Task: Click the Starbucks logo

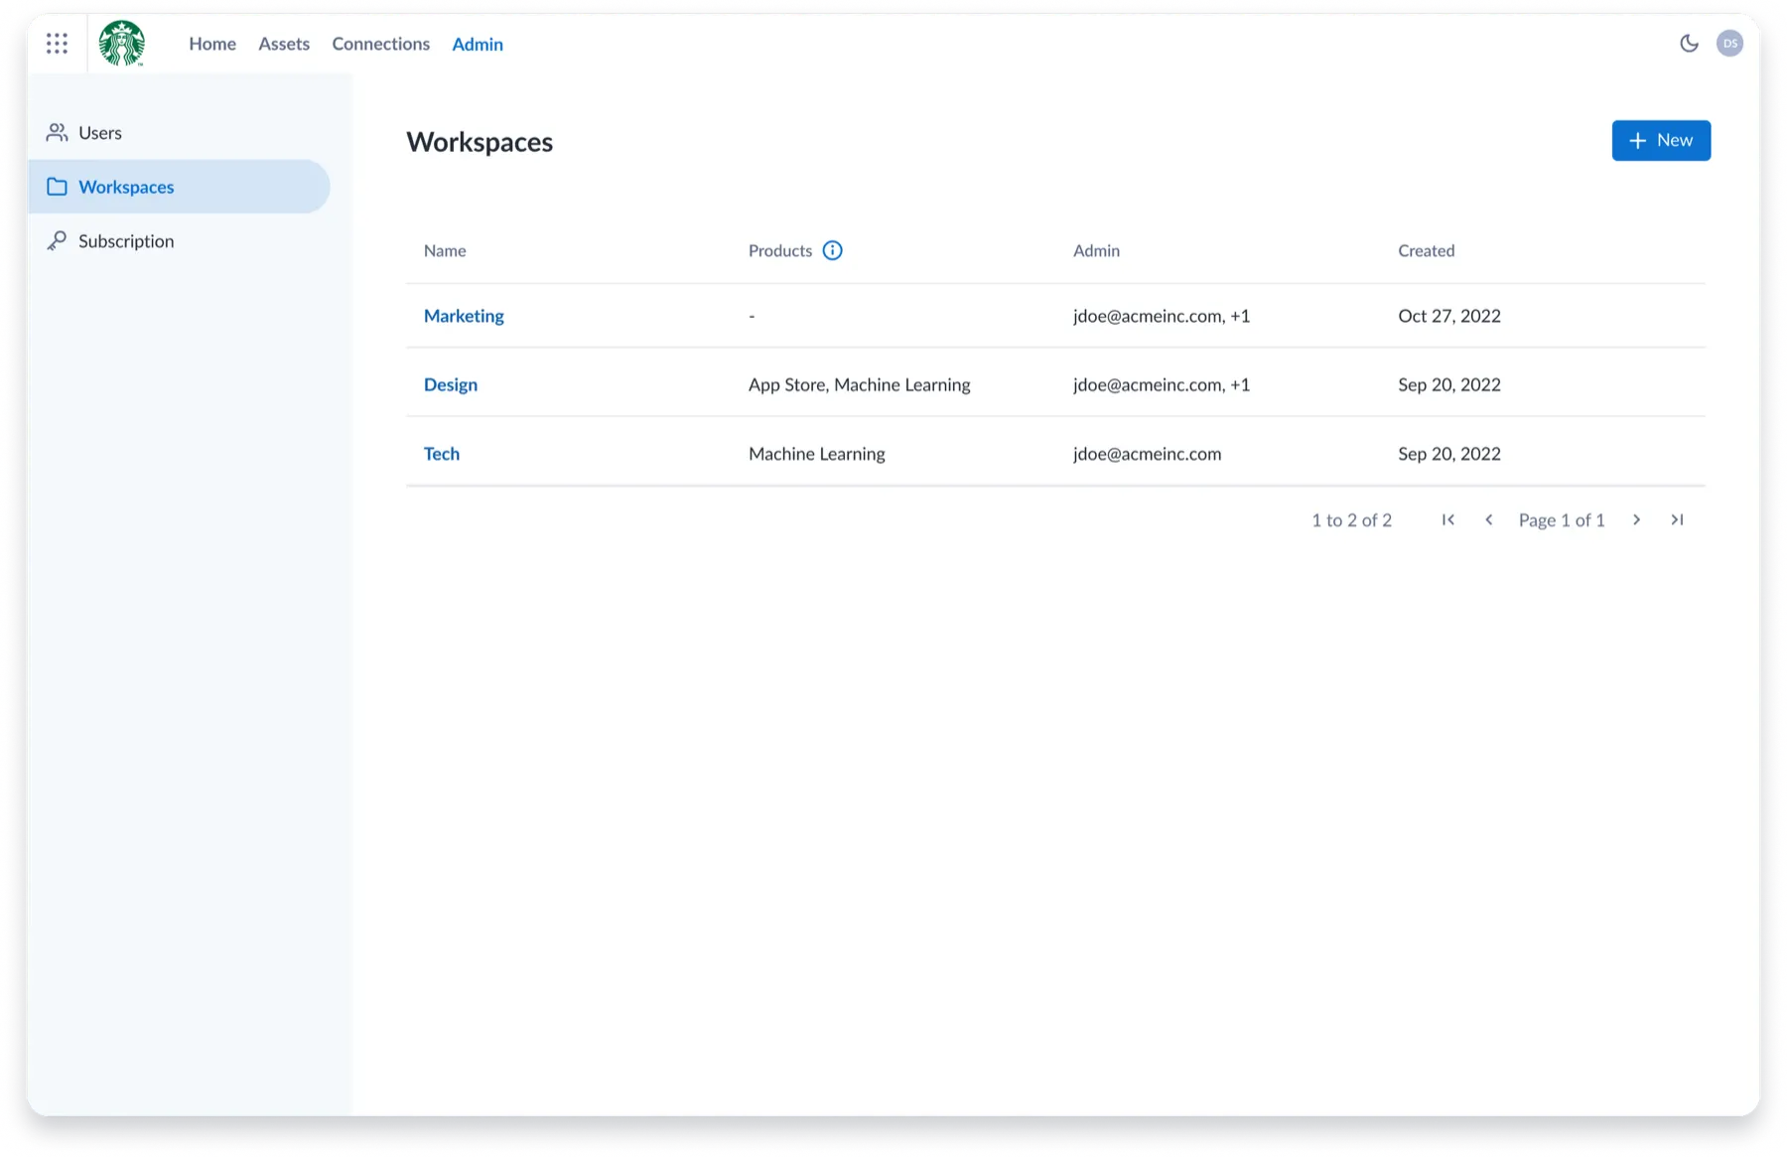Action: pos(122,44)
